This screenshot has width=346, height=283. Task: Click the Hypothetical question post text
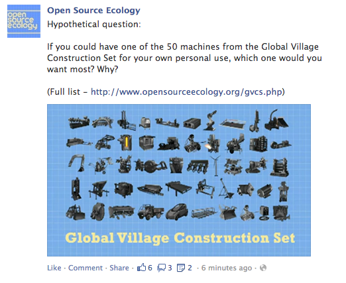(x=94, y=25)
